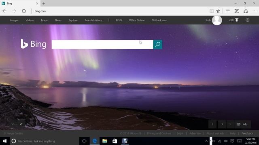Screen dimensions: 259x145
Task: Open Bing Images
Action: 14,21
